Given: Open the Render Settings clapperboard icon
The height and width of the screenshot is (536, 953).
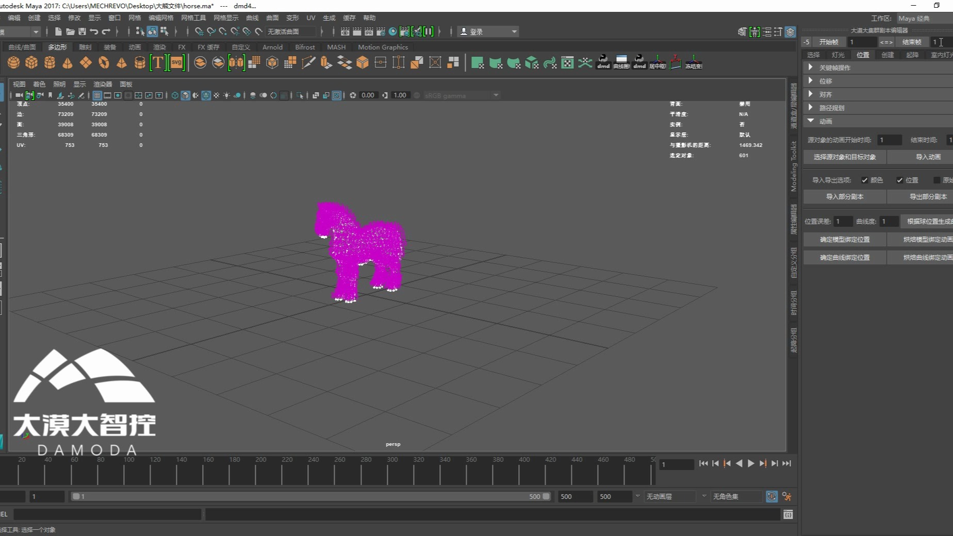Looking at the screenshot, I should (x=381, y=31).
